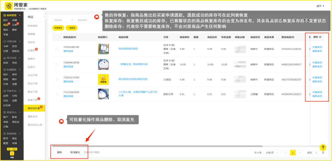Click the 闲管家 product thumbnail image

click(103, 79)
